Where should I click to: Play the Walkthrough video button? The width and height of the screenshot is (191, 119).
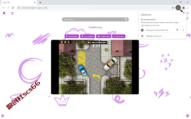96,43
